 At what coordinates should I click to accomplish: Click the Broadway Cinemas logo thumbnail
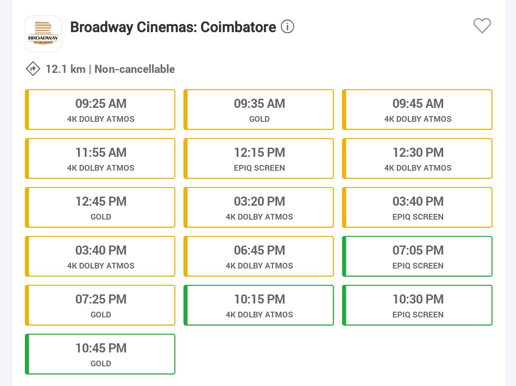[44, 34]
